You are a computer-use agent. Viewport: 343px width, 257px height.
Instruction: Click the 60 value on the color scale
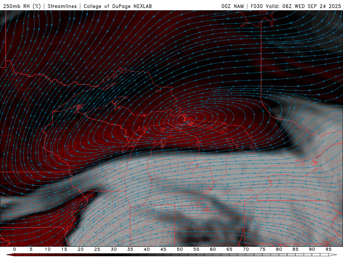213,249
